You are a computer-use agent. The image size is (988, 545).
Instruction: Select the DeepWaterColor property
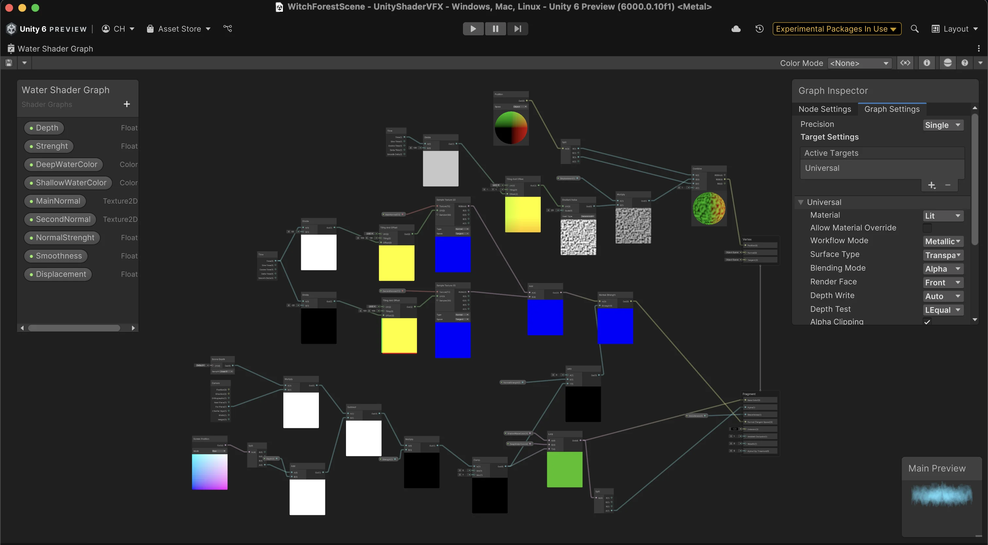click(x=64, y=165)
